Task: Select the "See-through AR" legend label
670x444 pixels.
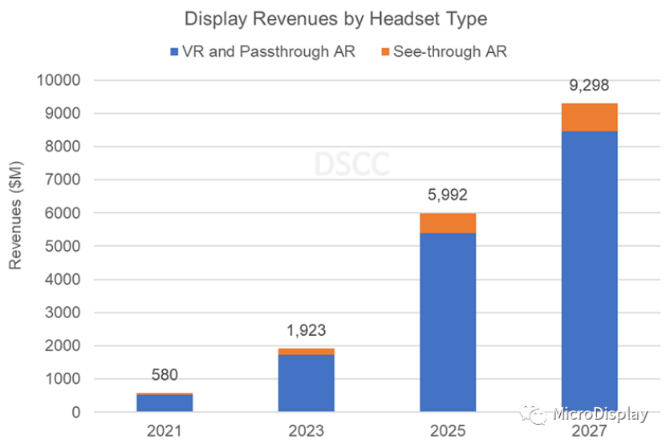Action: [450, 52]
